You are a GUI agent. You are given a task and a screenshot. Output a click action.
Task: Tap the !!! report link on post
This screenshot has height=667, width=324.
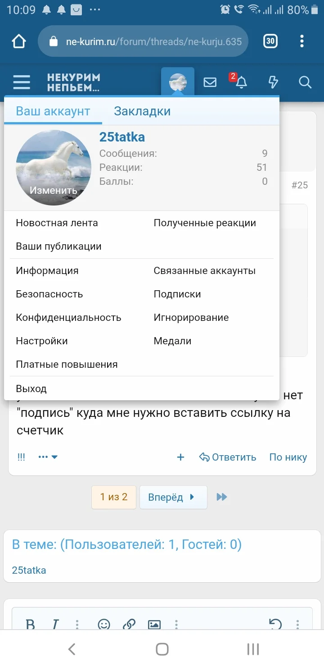tap(21, 457)
